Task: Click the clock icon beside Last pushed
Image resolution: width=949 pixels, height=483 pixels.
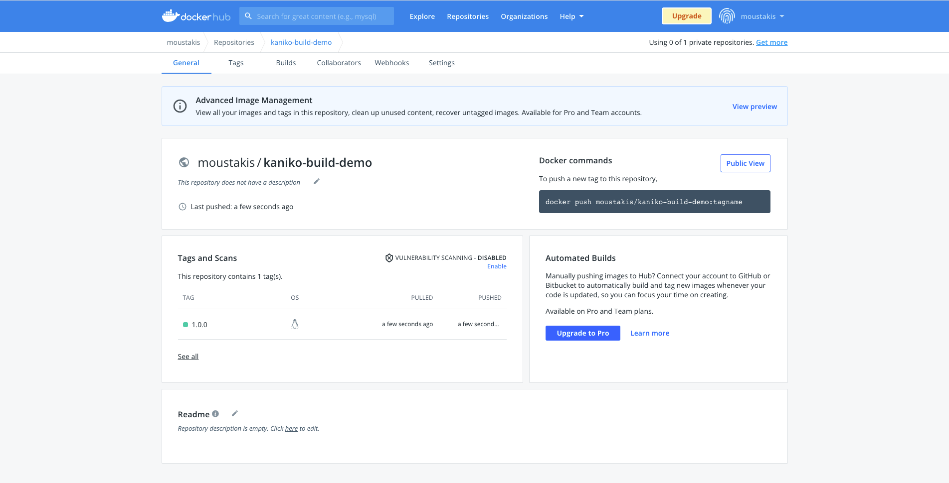Action: 183,207
